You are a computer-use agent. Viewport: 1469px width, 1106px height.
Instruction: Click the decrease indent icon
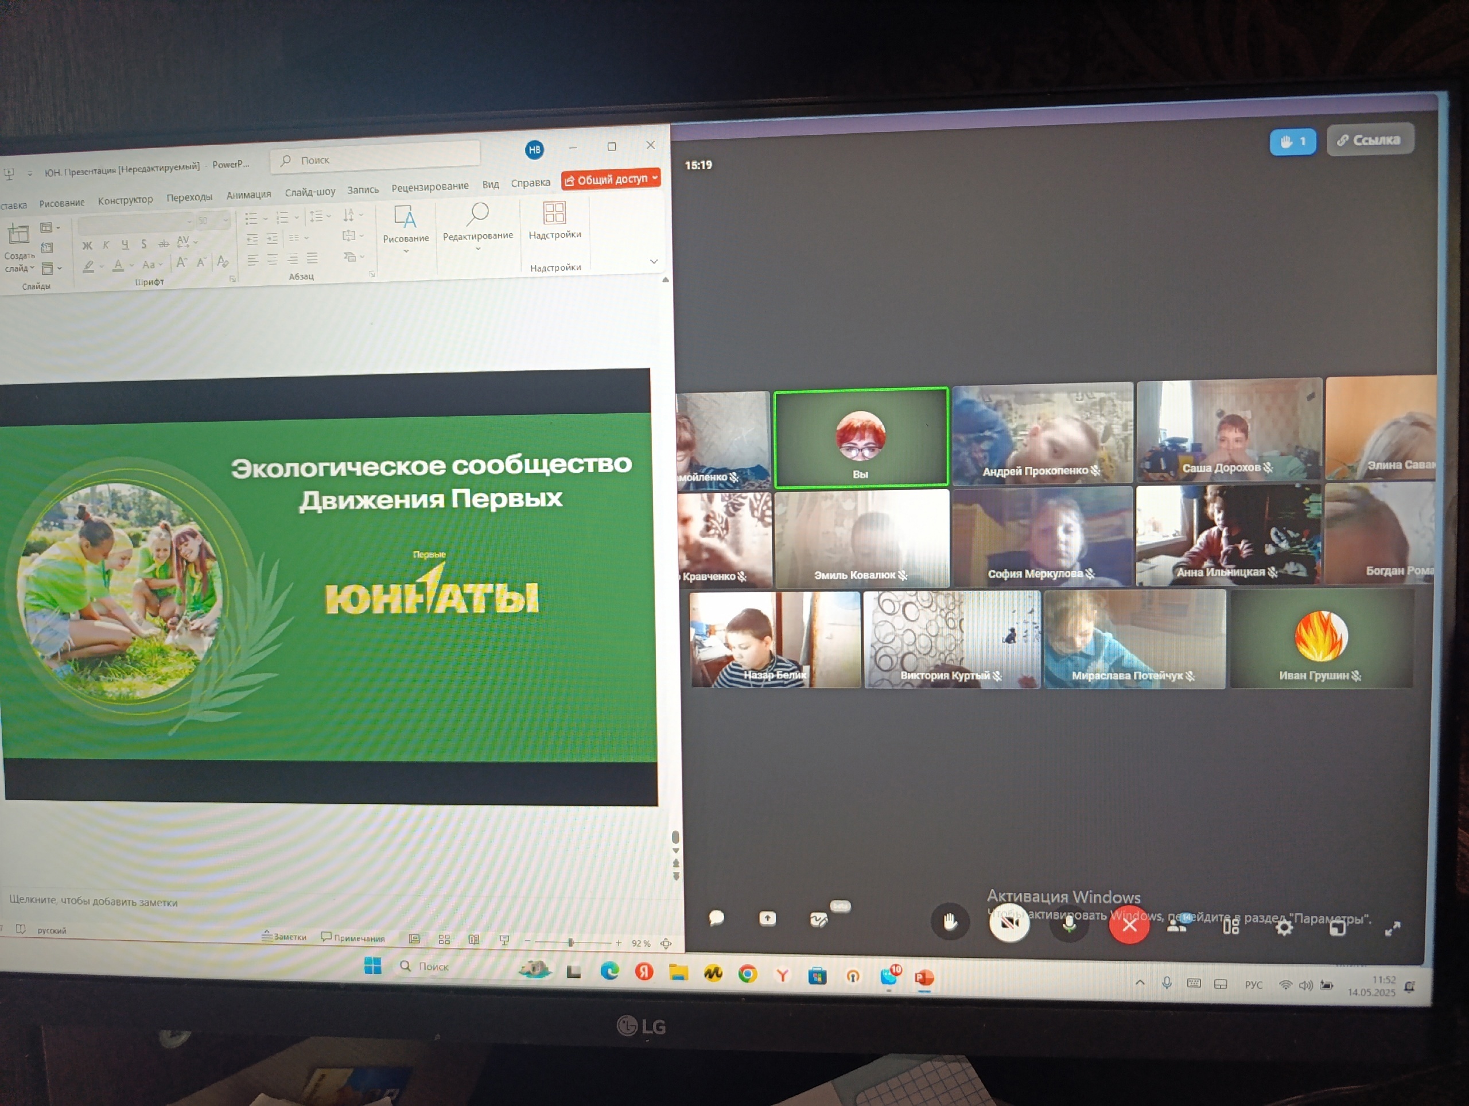[x=252, y=239]
